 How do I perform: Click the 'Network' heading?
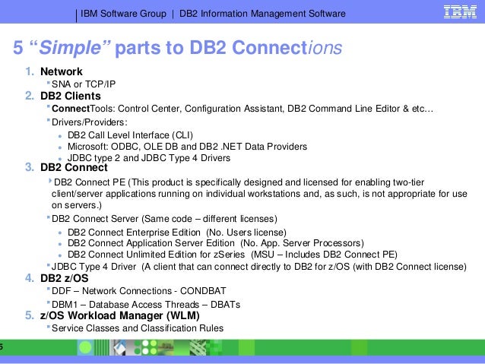(62, 71)
